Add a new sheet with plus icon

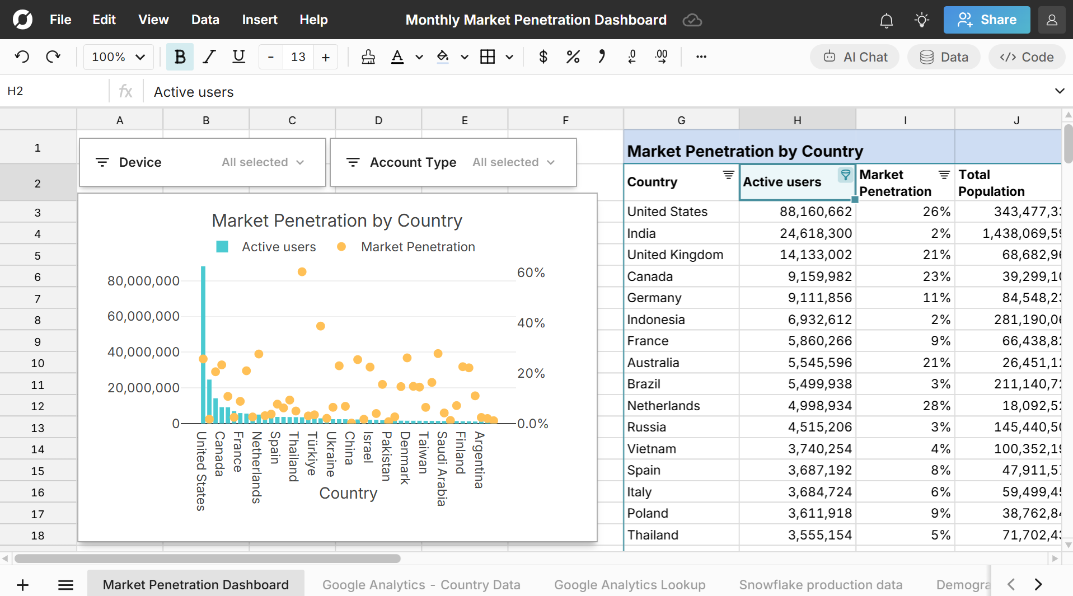22,585
